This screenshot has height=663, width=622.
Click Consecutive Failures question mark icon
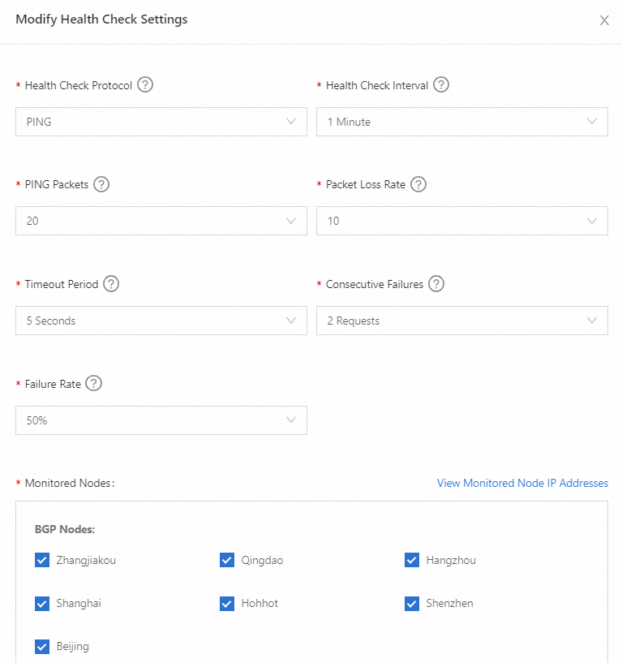click(436, 284)
